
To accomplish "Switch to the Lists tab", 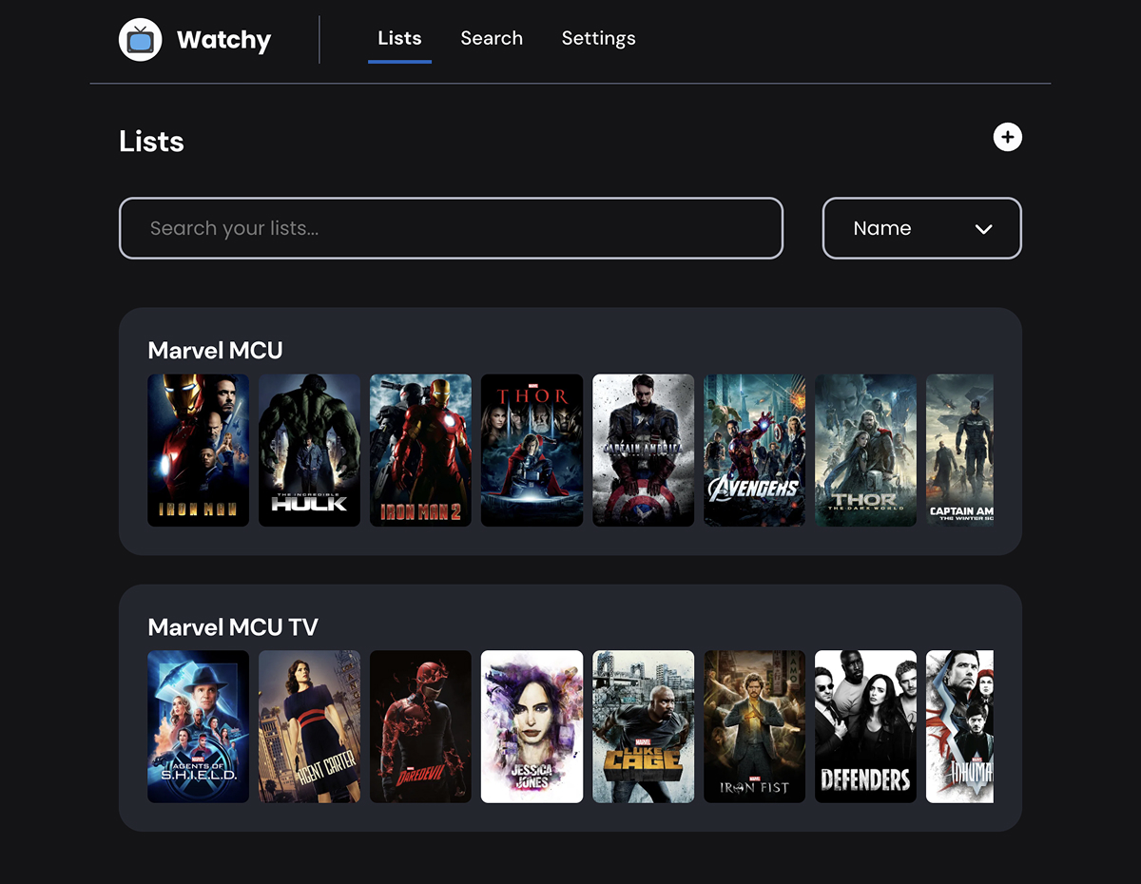I will tap(399, 39).
